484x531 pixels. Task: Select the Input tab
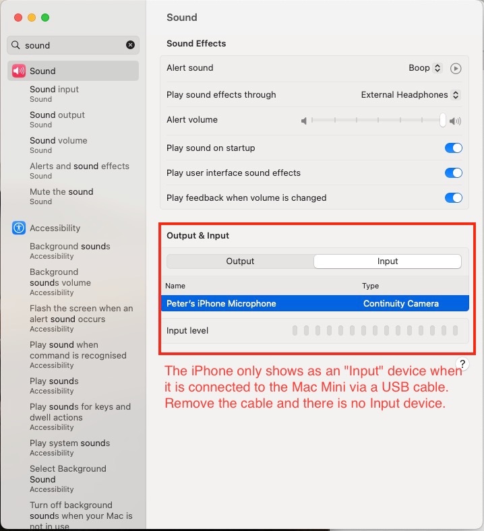tap(388, 261)
